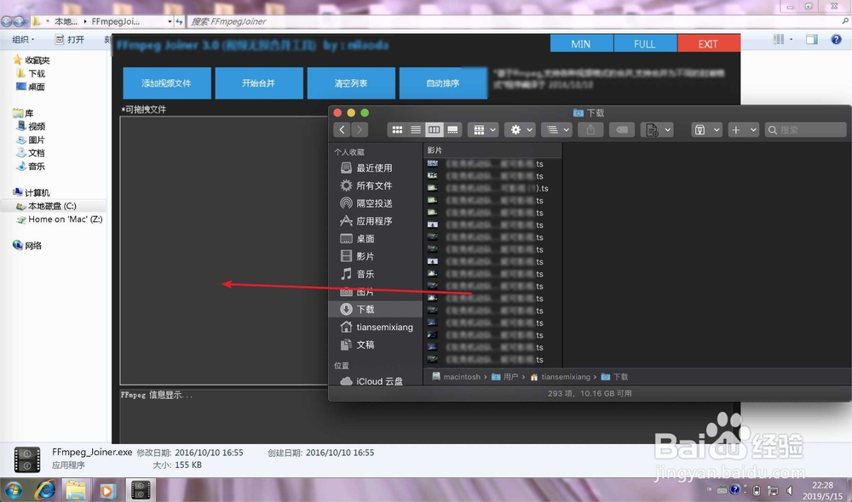This screenshot has width=852, height=502.
Task: Click the Explorer back arrow button
Action: [7, 22]
